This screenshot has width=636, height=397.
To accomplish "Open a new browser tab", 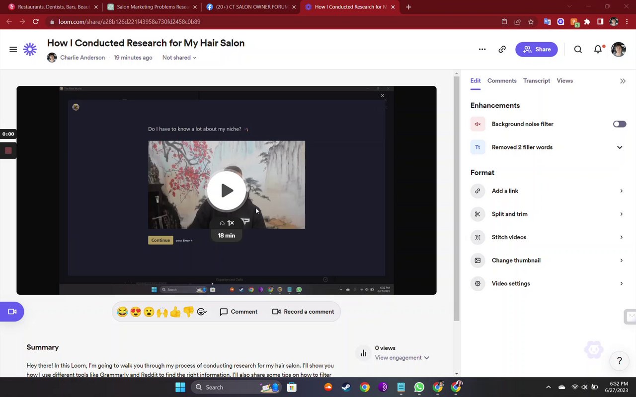I will click(x=408, y=7).
